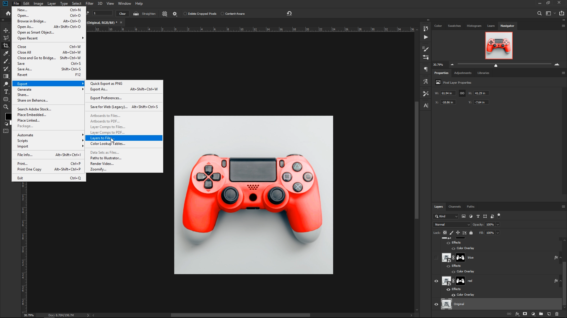Click the Home icon
This screenshot has width=567, height=318.
8,13
